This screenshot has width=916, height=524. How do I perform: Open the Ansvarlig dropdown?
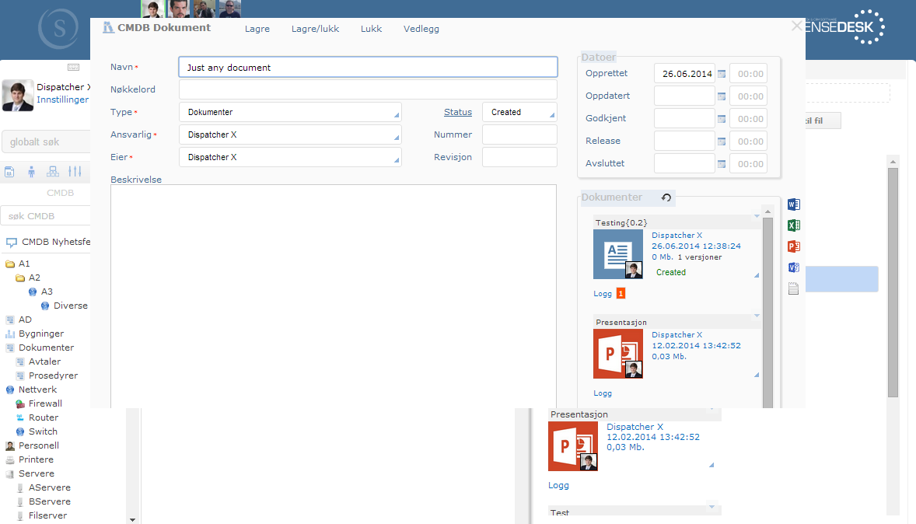point(290,134)
